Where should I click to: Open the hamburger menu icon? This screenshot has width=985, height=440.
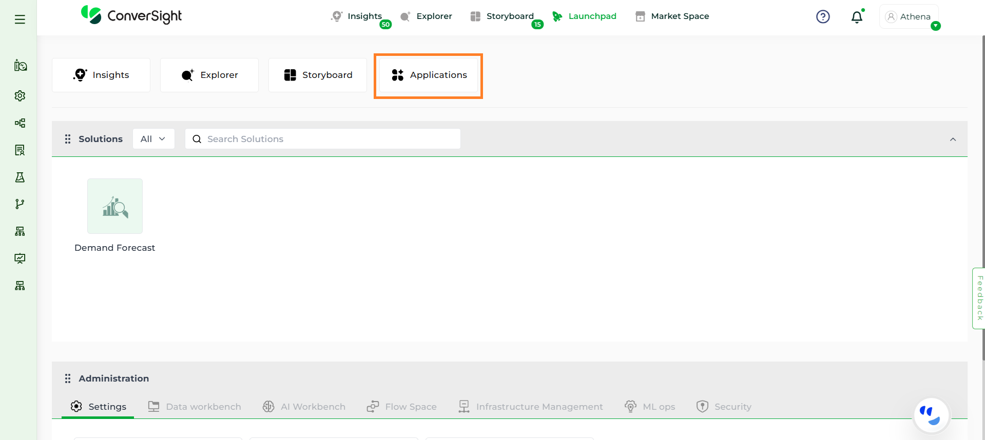pyautogui.click(x=20, y=19)
